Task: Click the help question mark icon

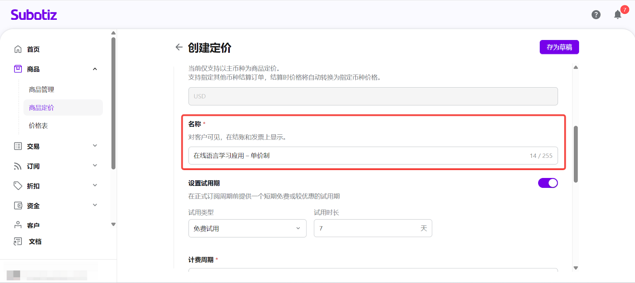Action: pyautogui.click(x=596, y=15)
